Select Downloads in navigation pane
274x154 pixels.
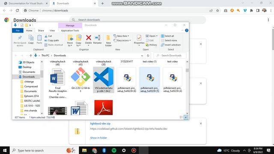click(x=27, y=77)
